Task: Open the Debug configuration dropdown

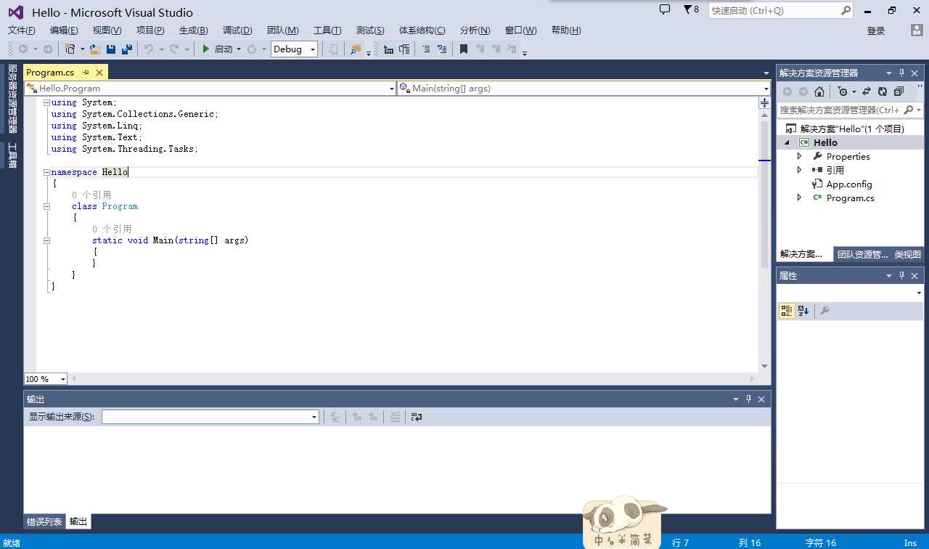Action: [295, 49]
